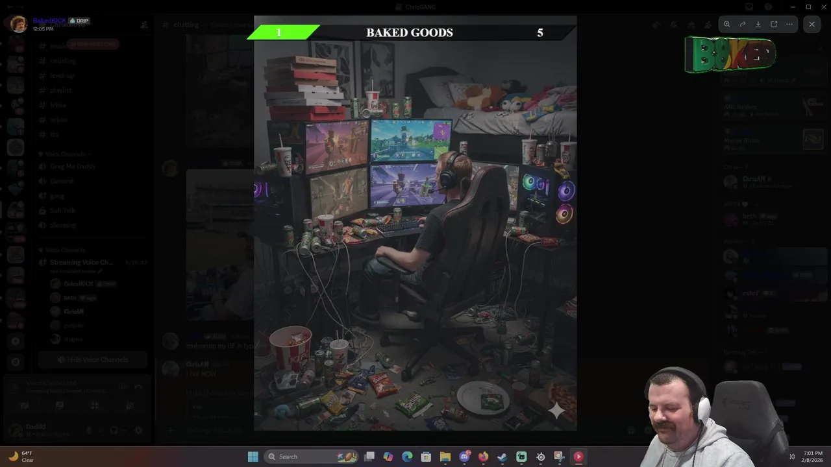This screenshot has height=467, width=831.
Task: Click the chatting channel title
Action: pos(186,25)
